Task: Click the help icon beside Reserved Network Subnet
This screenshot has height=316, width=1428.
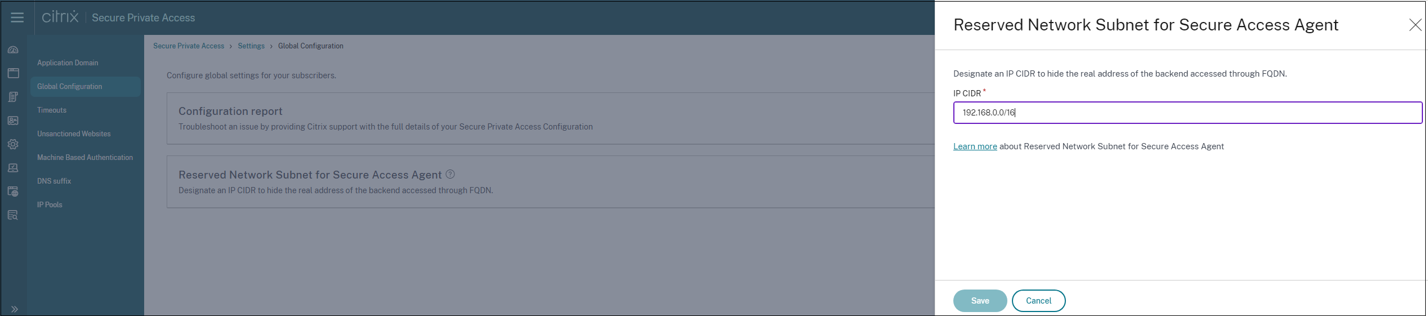Action: click(450, 175)
